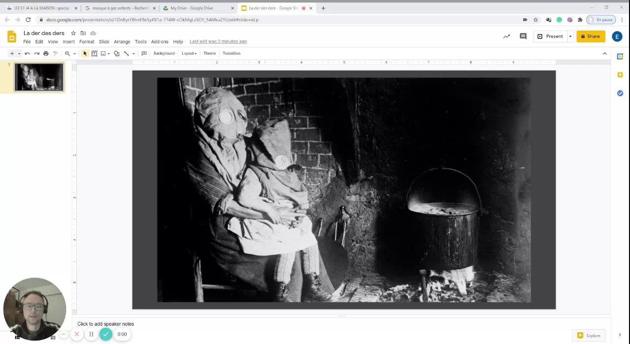The image size is (630, 344).
Task: Activate the Paint format roller tool
Action: (55, 53)
